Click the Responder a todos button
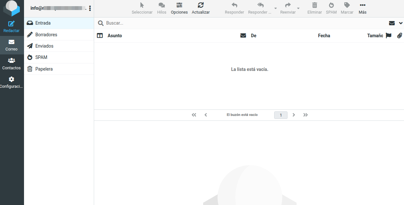The image size is (404, 205). pos(260,9)
